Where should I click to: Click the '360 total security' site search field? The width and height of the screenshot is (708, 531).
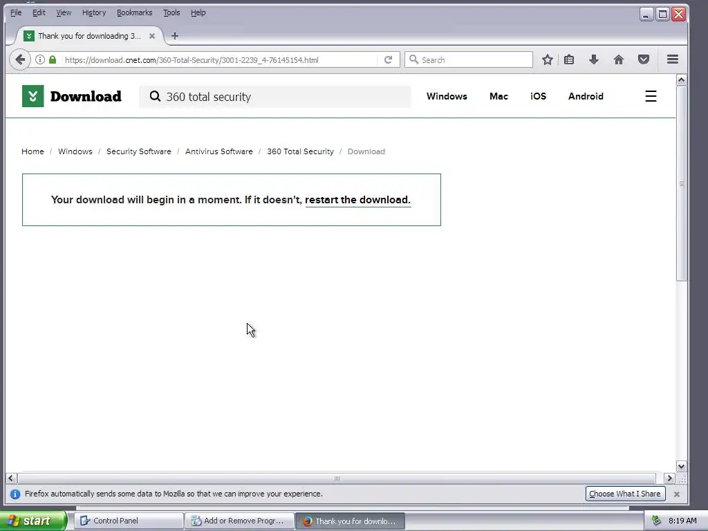pyautogui.click(x=275, y=97)
